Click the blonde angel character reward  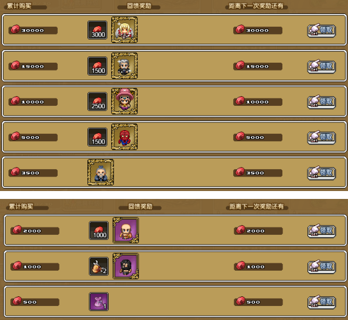coord(125,30)
